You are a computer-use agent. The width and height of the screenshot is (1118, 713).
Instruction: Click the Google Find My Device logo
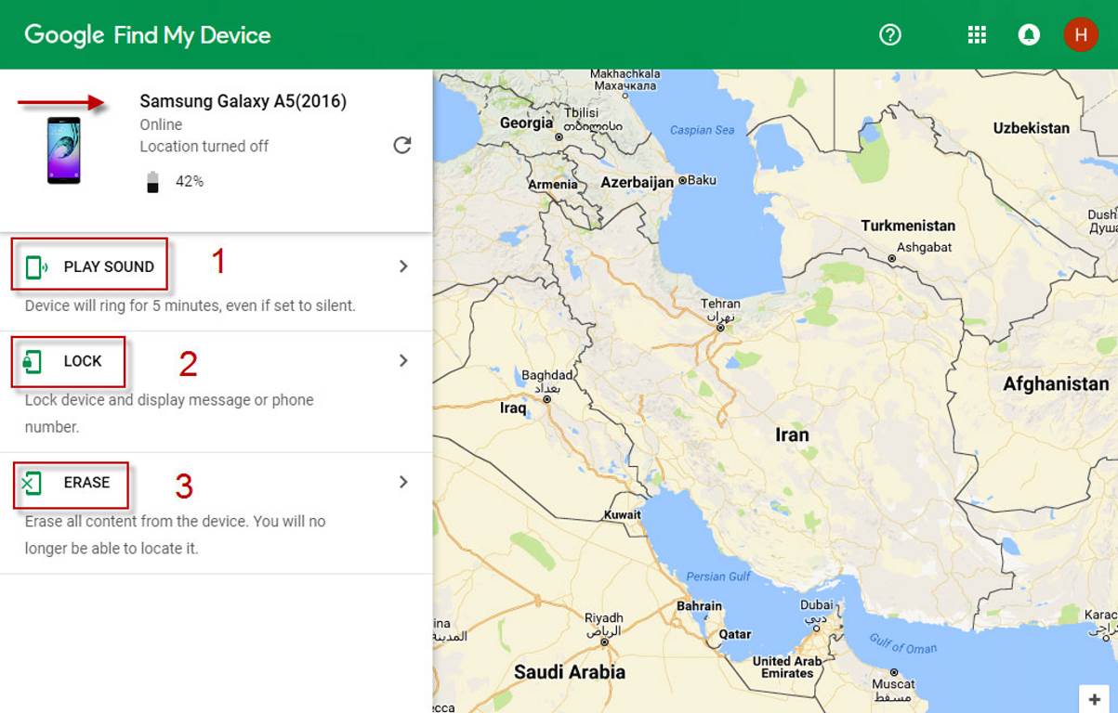coord(147,35)
